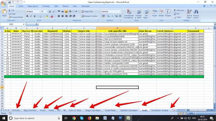Toggle bold formatting

[27, 16]
